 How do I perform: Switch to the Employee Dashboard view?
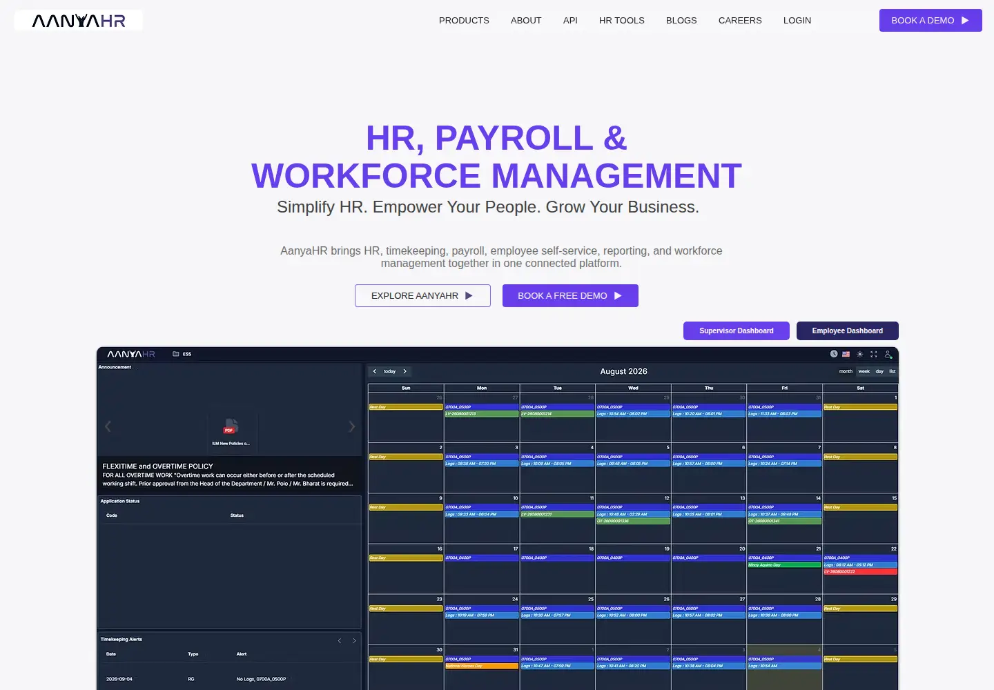pyautogui.click(x=848, y=331)
